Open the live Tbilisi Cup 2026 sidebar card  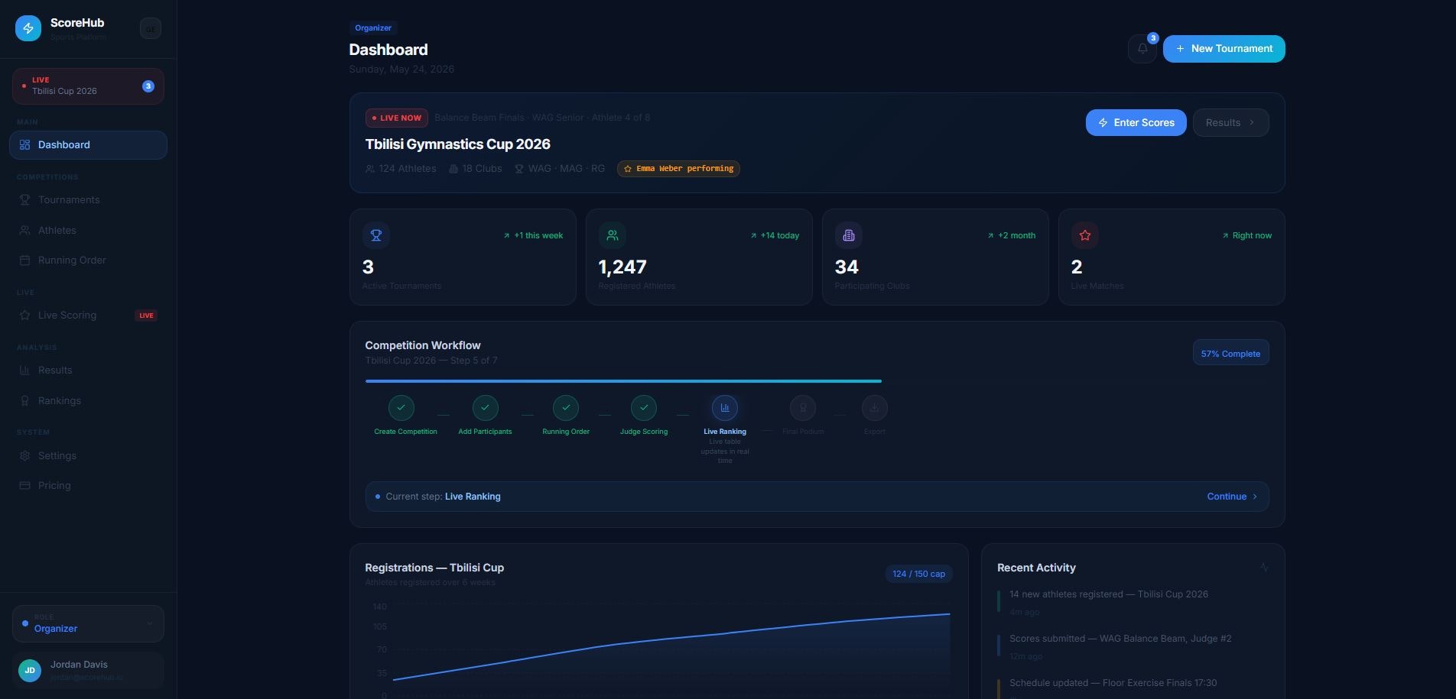click(88, 86)
